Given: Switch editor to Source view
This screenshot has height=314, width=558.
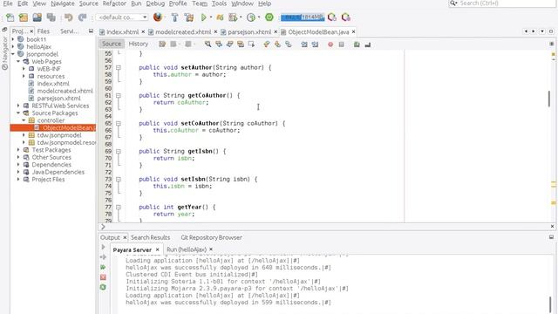Looking at the screenshot, I should (112, 44).
